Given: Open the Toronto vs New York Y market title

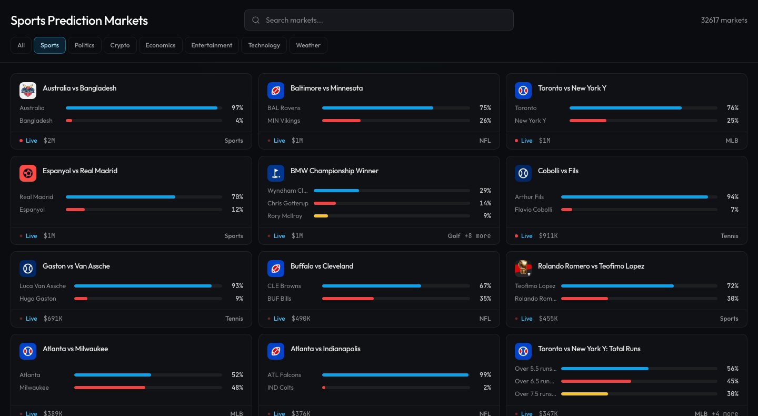Looking at the screenshot, I should [572, 88].
